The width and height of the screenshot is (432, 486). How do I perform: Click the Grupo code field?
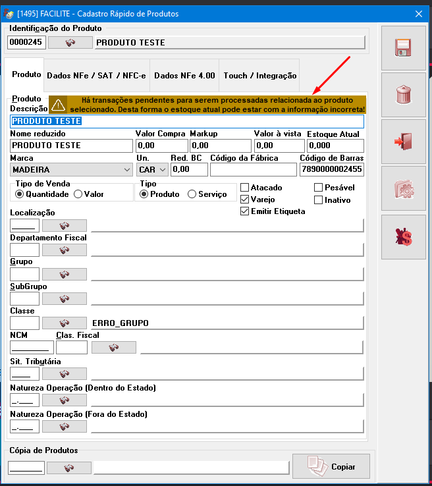pos(25,275)
